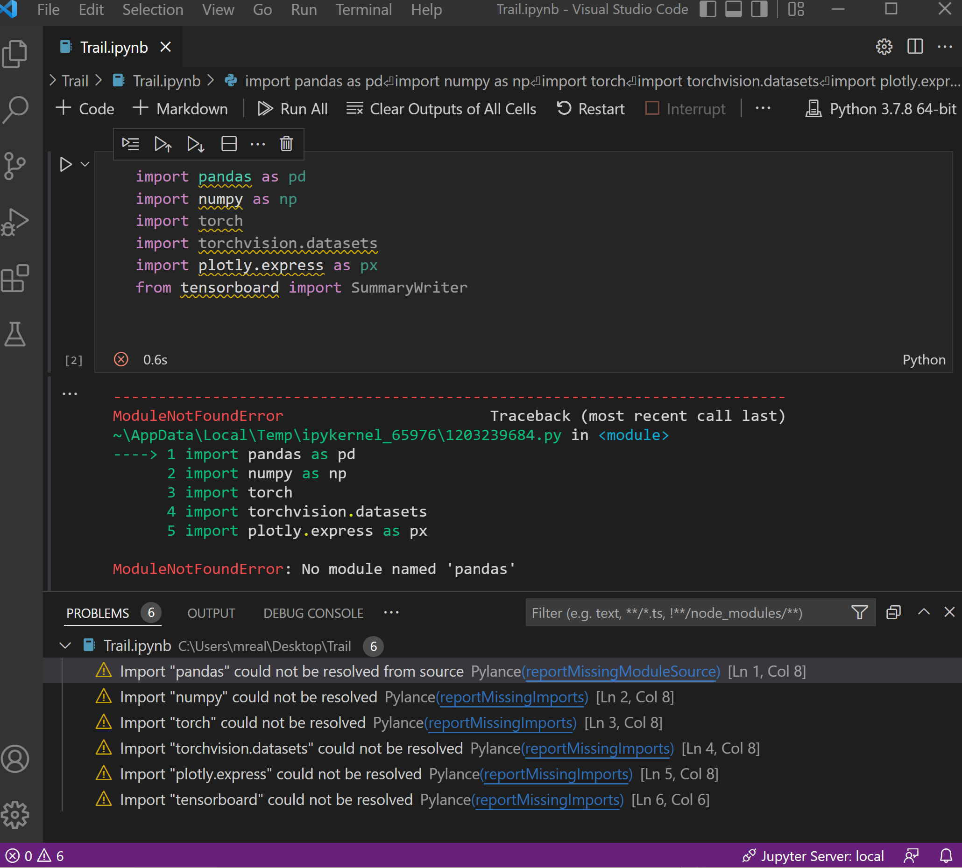Collapse the Trail.ipynb problems group
Viewport: 962px width, 868px height.
coord(65,646)
